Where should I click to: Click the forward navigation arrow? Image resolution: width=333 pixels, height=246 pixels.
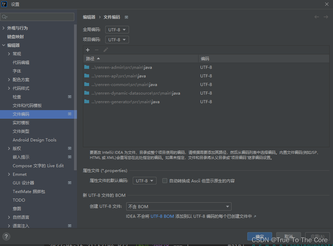click(326, 17)
